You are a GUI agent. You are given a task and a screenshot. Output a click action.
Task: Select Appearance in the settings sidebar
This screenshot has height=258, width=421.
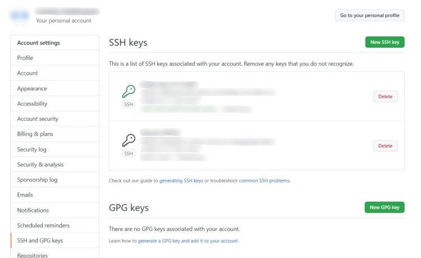pos(55,88)
